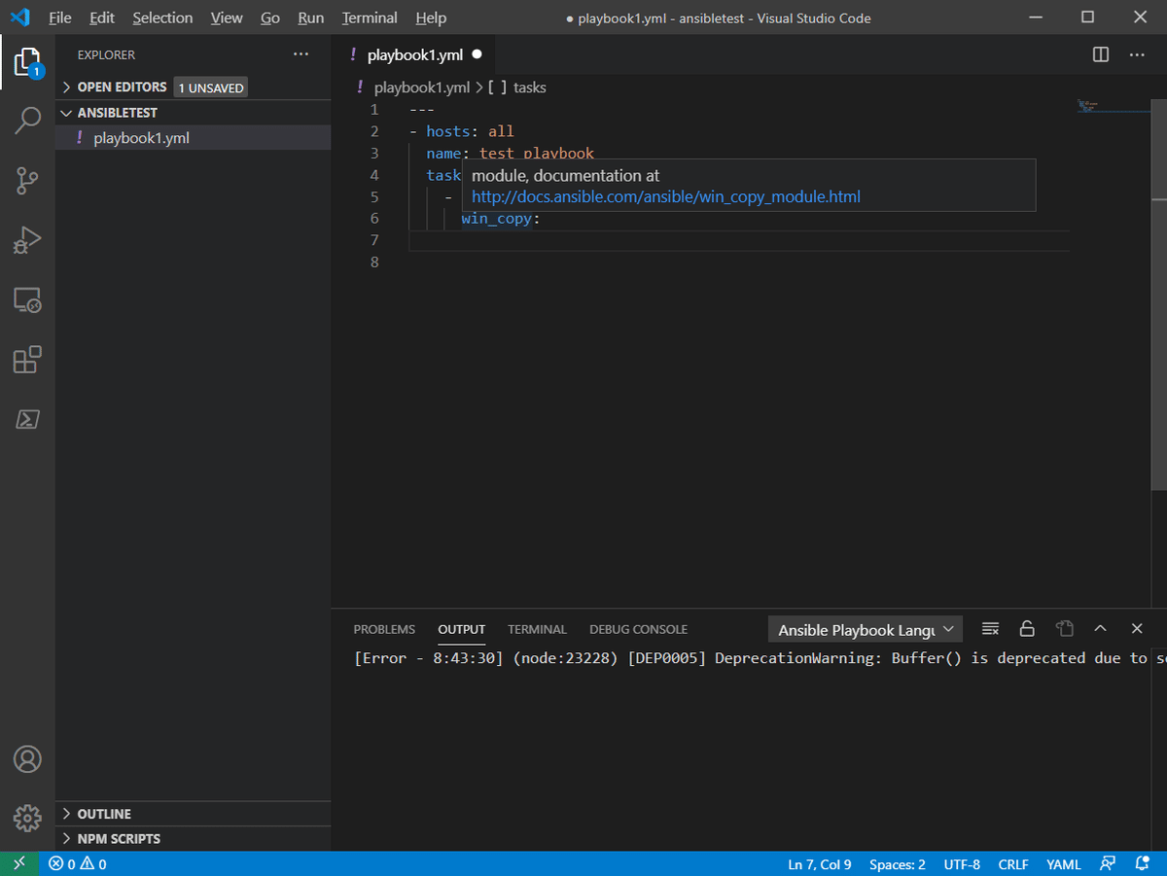Change indentation via Spaces: 2
Image resolution: width=1167 pixels, height=876 pixels.
pyautogui.click(x=898, y=863)
